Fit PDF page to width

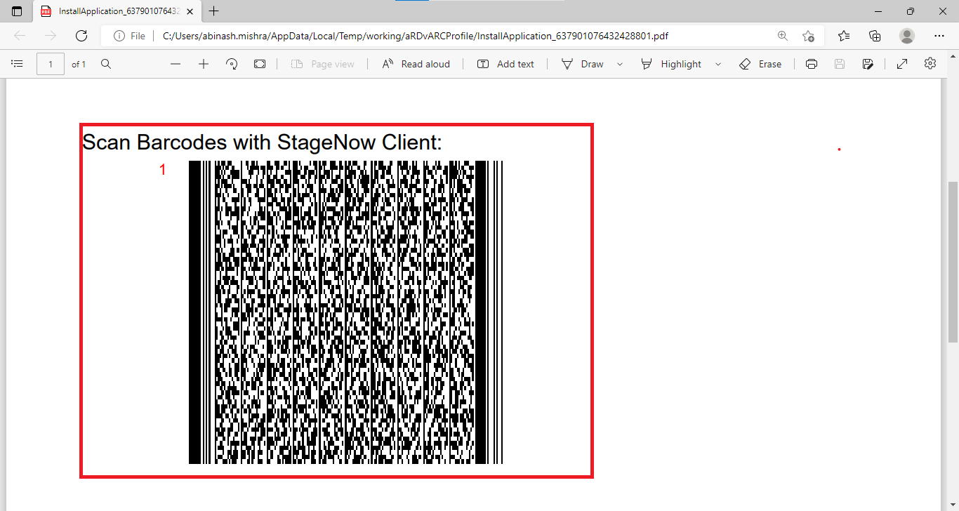pos(260,64)
